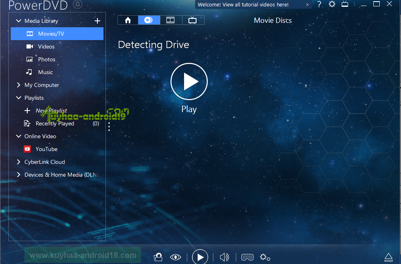Image resolution: width=401 pixels, height=264 pixels.
Task: Collapse the Online Video section
Action: [x=18, y=136]
